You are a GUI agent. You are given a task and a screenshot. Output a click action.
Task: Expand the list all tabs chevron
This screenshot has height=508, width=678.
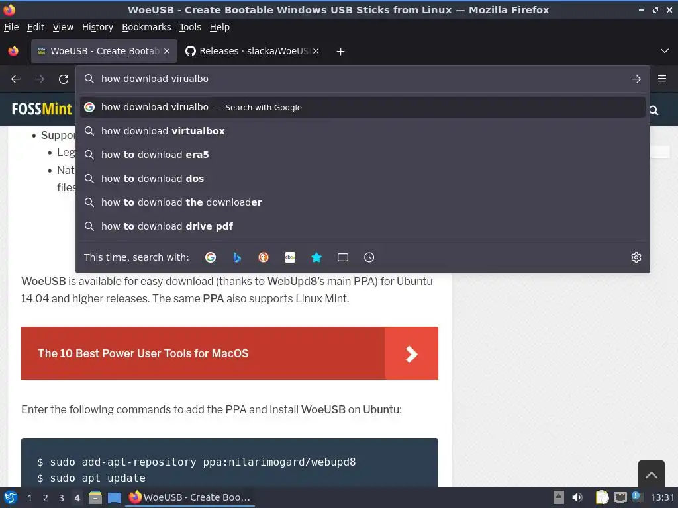[665, 51]
